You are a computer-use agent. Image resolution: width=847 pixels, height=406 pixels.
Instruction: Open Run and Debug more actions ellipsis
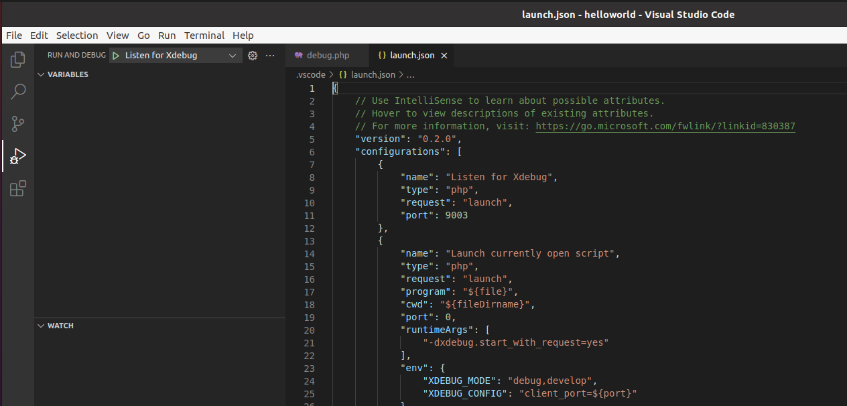click(x=270, y=56)
